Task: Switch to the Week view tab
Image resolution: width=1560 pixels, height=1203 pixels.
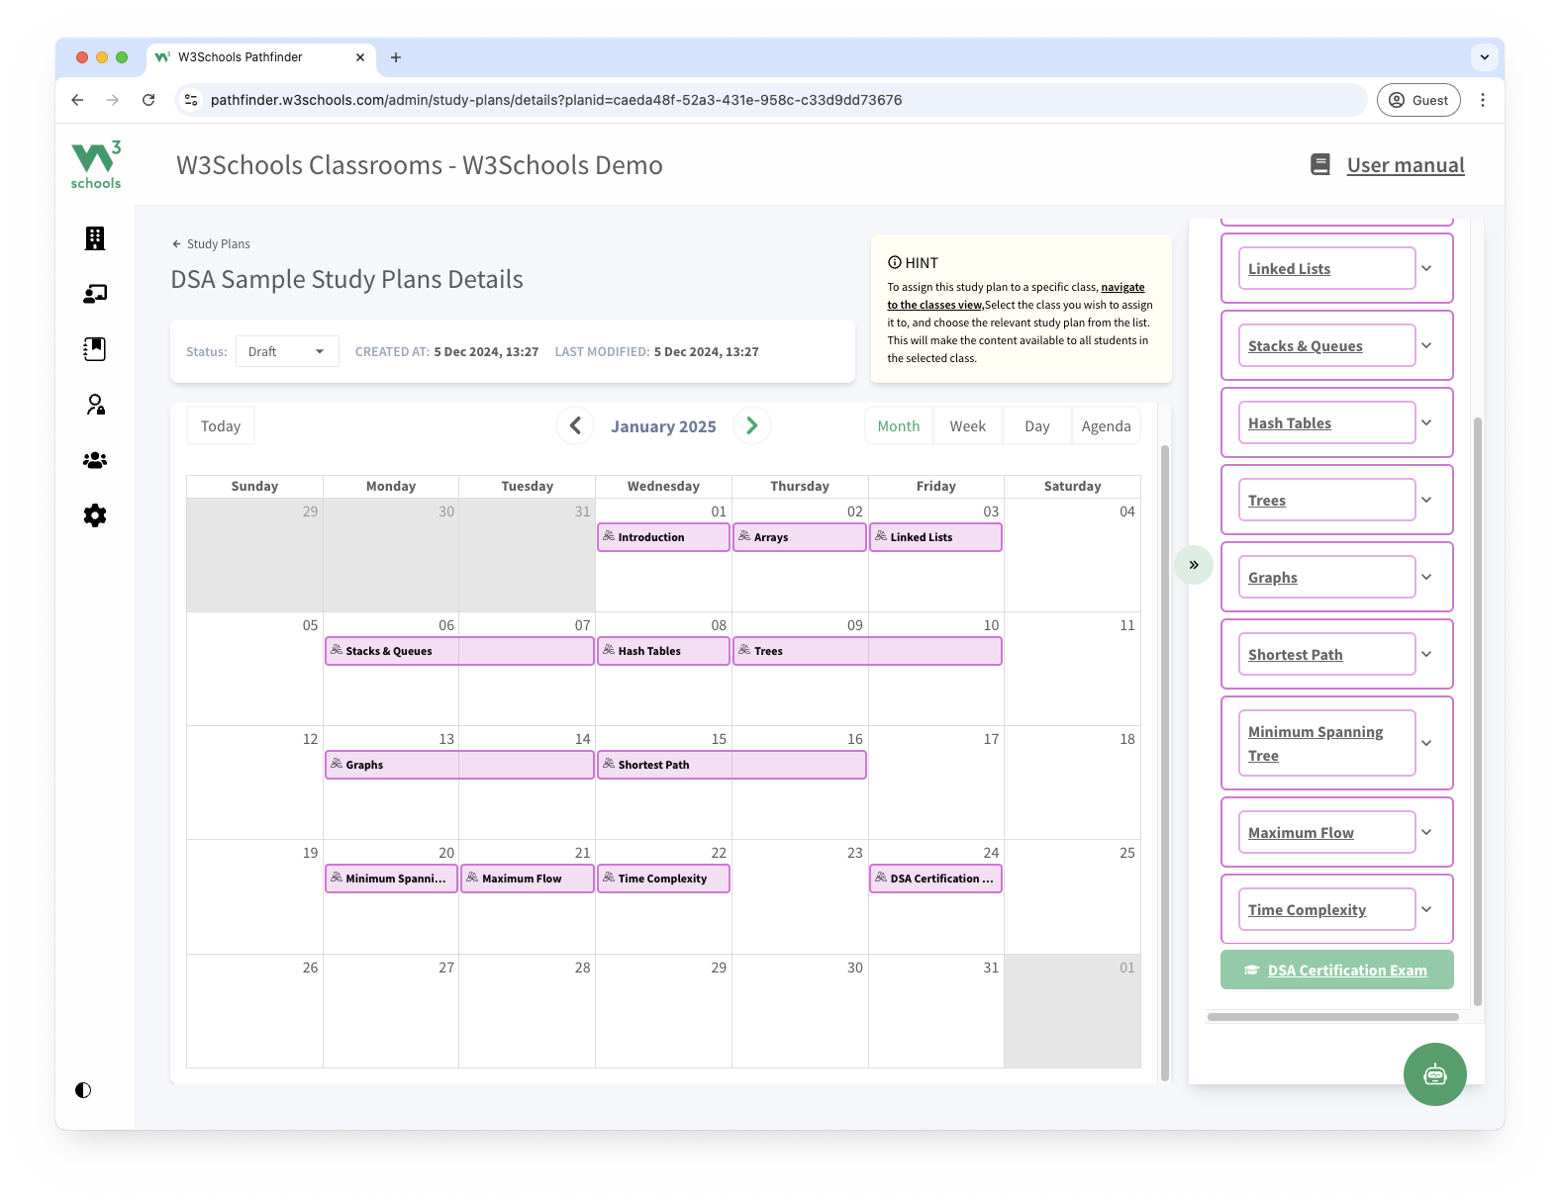Action: click(967, 426)
